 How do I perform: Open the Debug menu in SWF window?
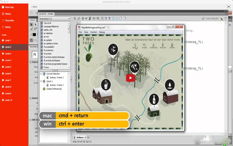pos(102,32)
